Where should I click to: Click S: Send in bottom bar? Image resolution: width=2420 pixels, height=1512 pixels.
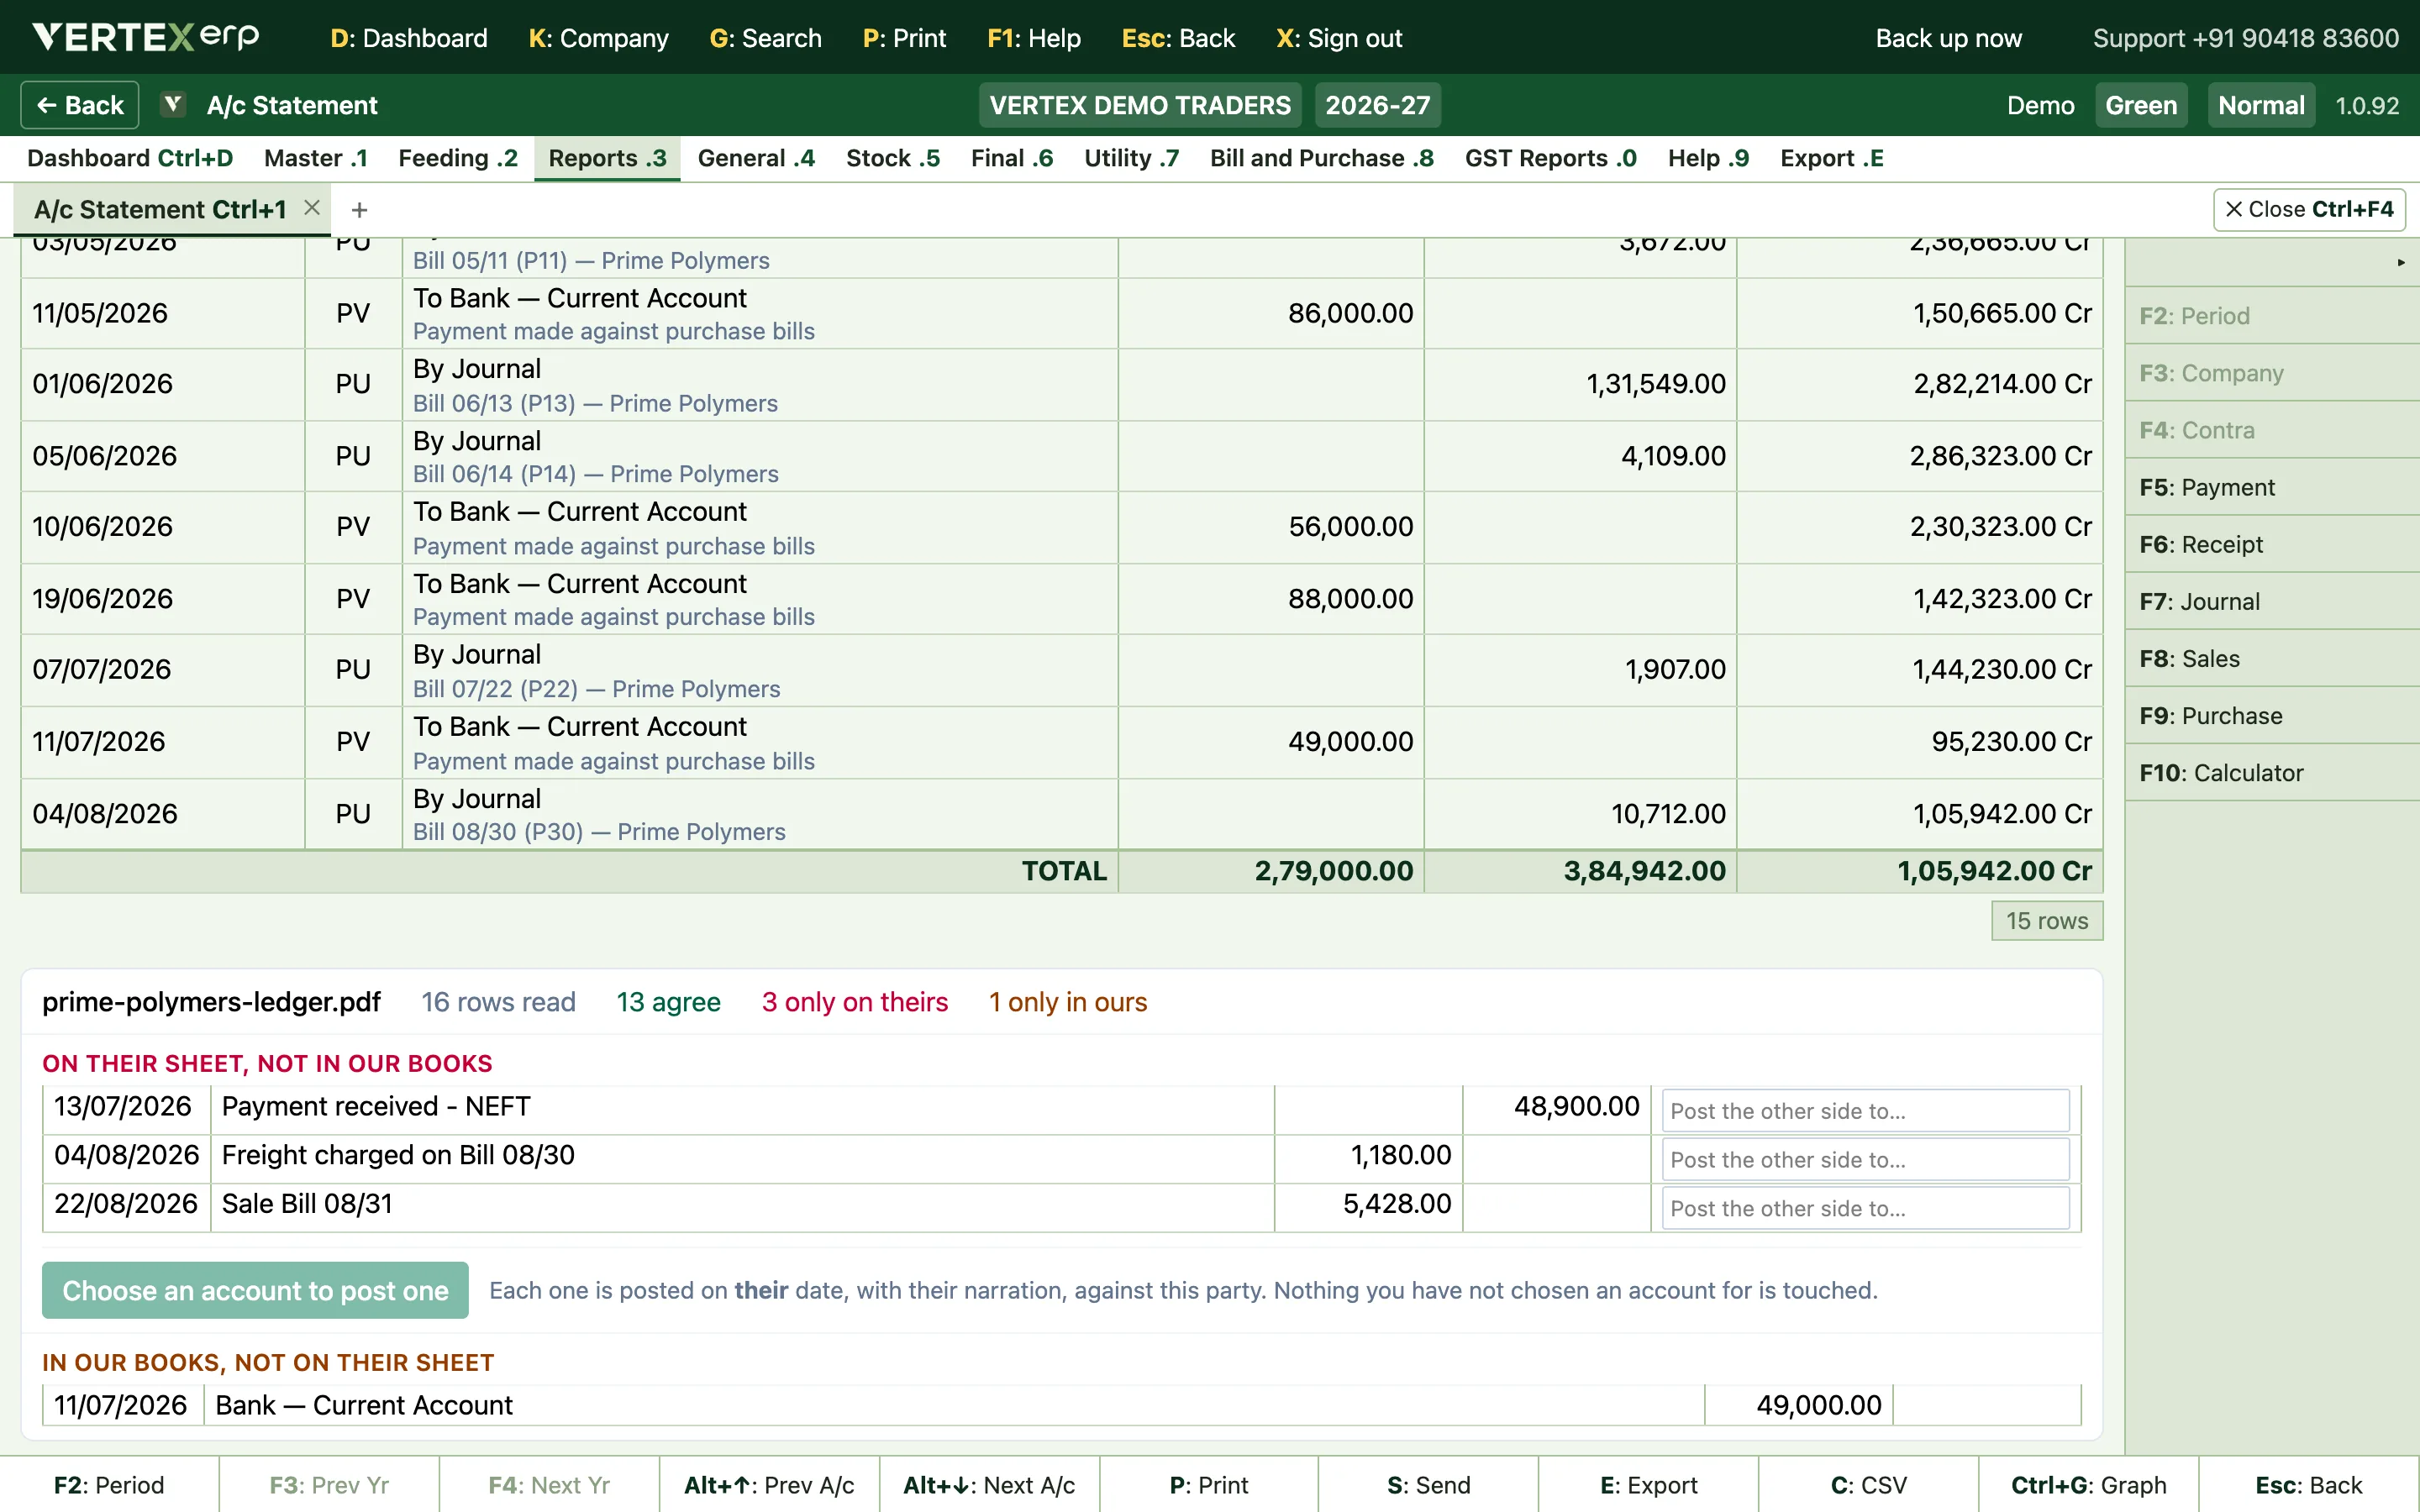point(1428,1485)
